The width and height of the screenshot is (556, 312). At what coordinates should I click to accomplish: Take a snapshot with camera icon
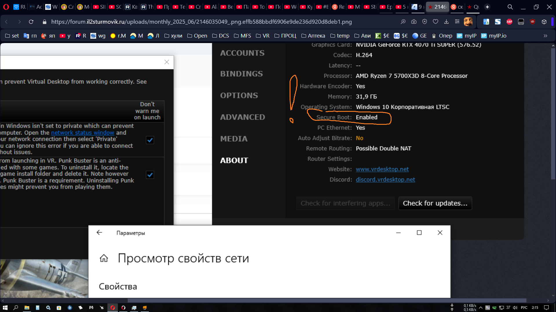(x=414, y=22)
